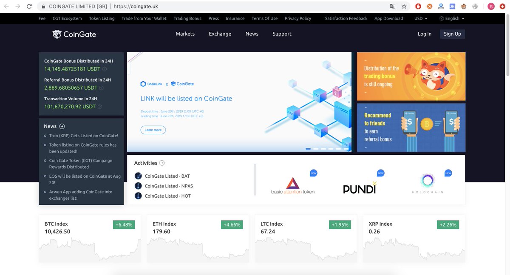Click the browser reload icon
Image resolution: width=510 pixels, height=275 pixels.
[29, 6]
